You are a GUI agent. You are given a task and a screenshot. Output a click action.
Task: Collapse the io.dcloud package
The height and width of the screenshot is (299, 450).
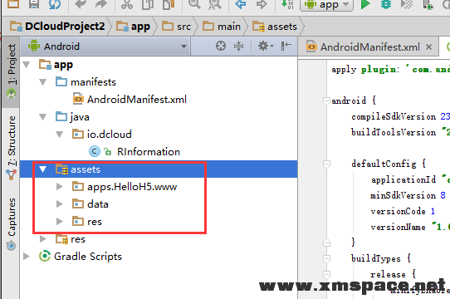point(60,135)
